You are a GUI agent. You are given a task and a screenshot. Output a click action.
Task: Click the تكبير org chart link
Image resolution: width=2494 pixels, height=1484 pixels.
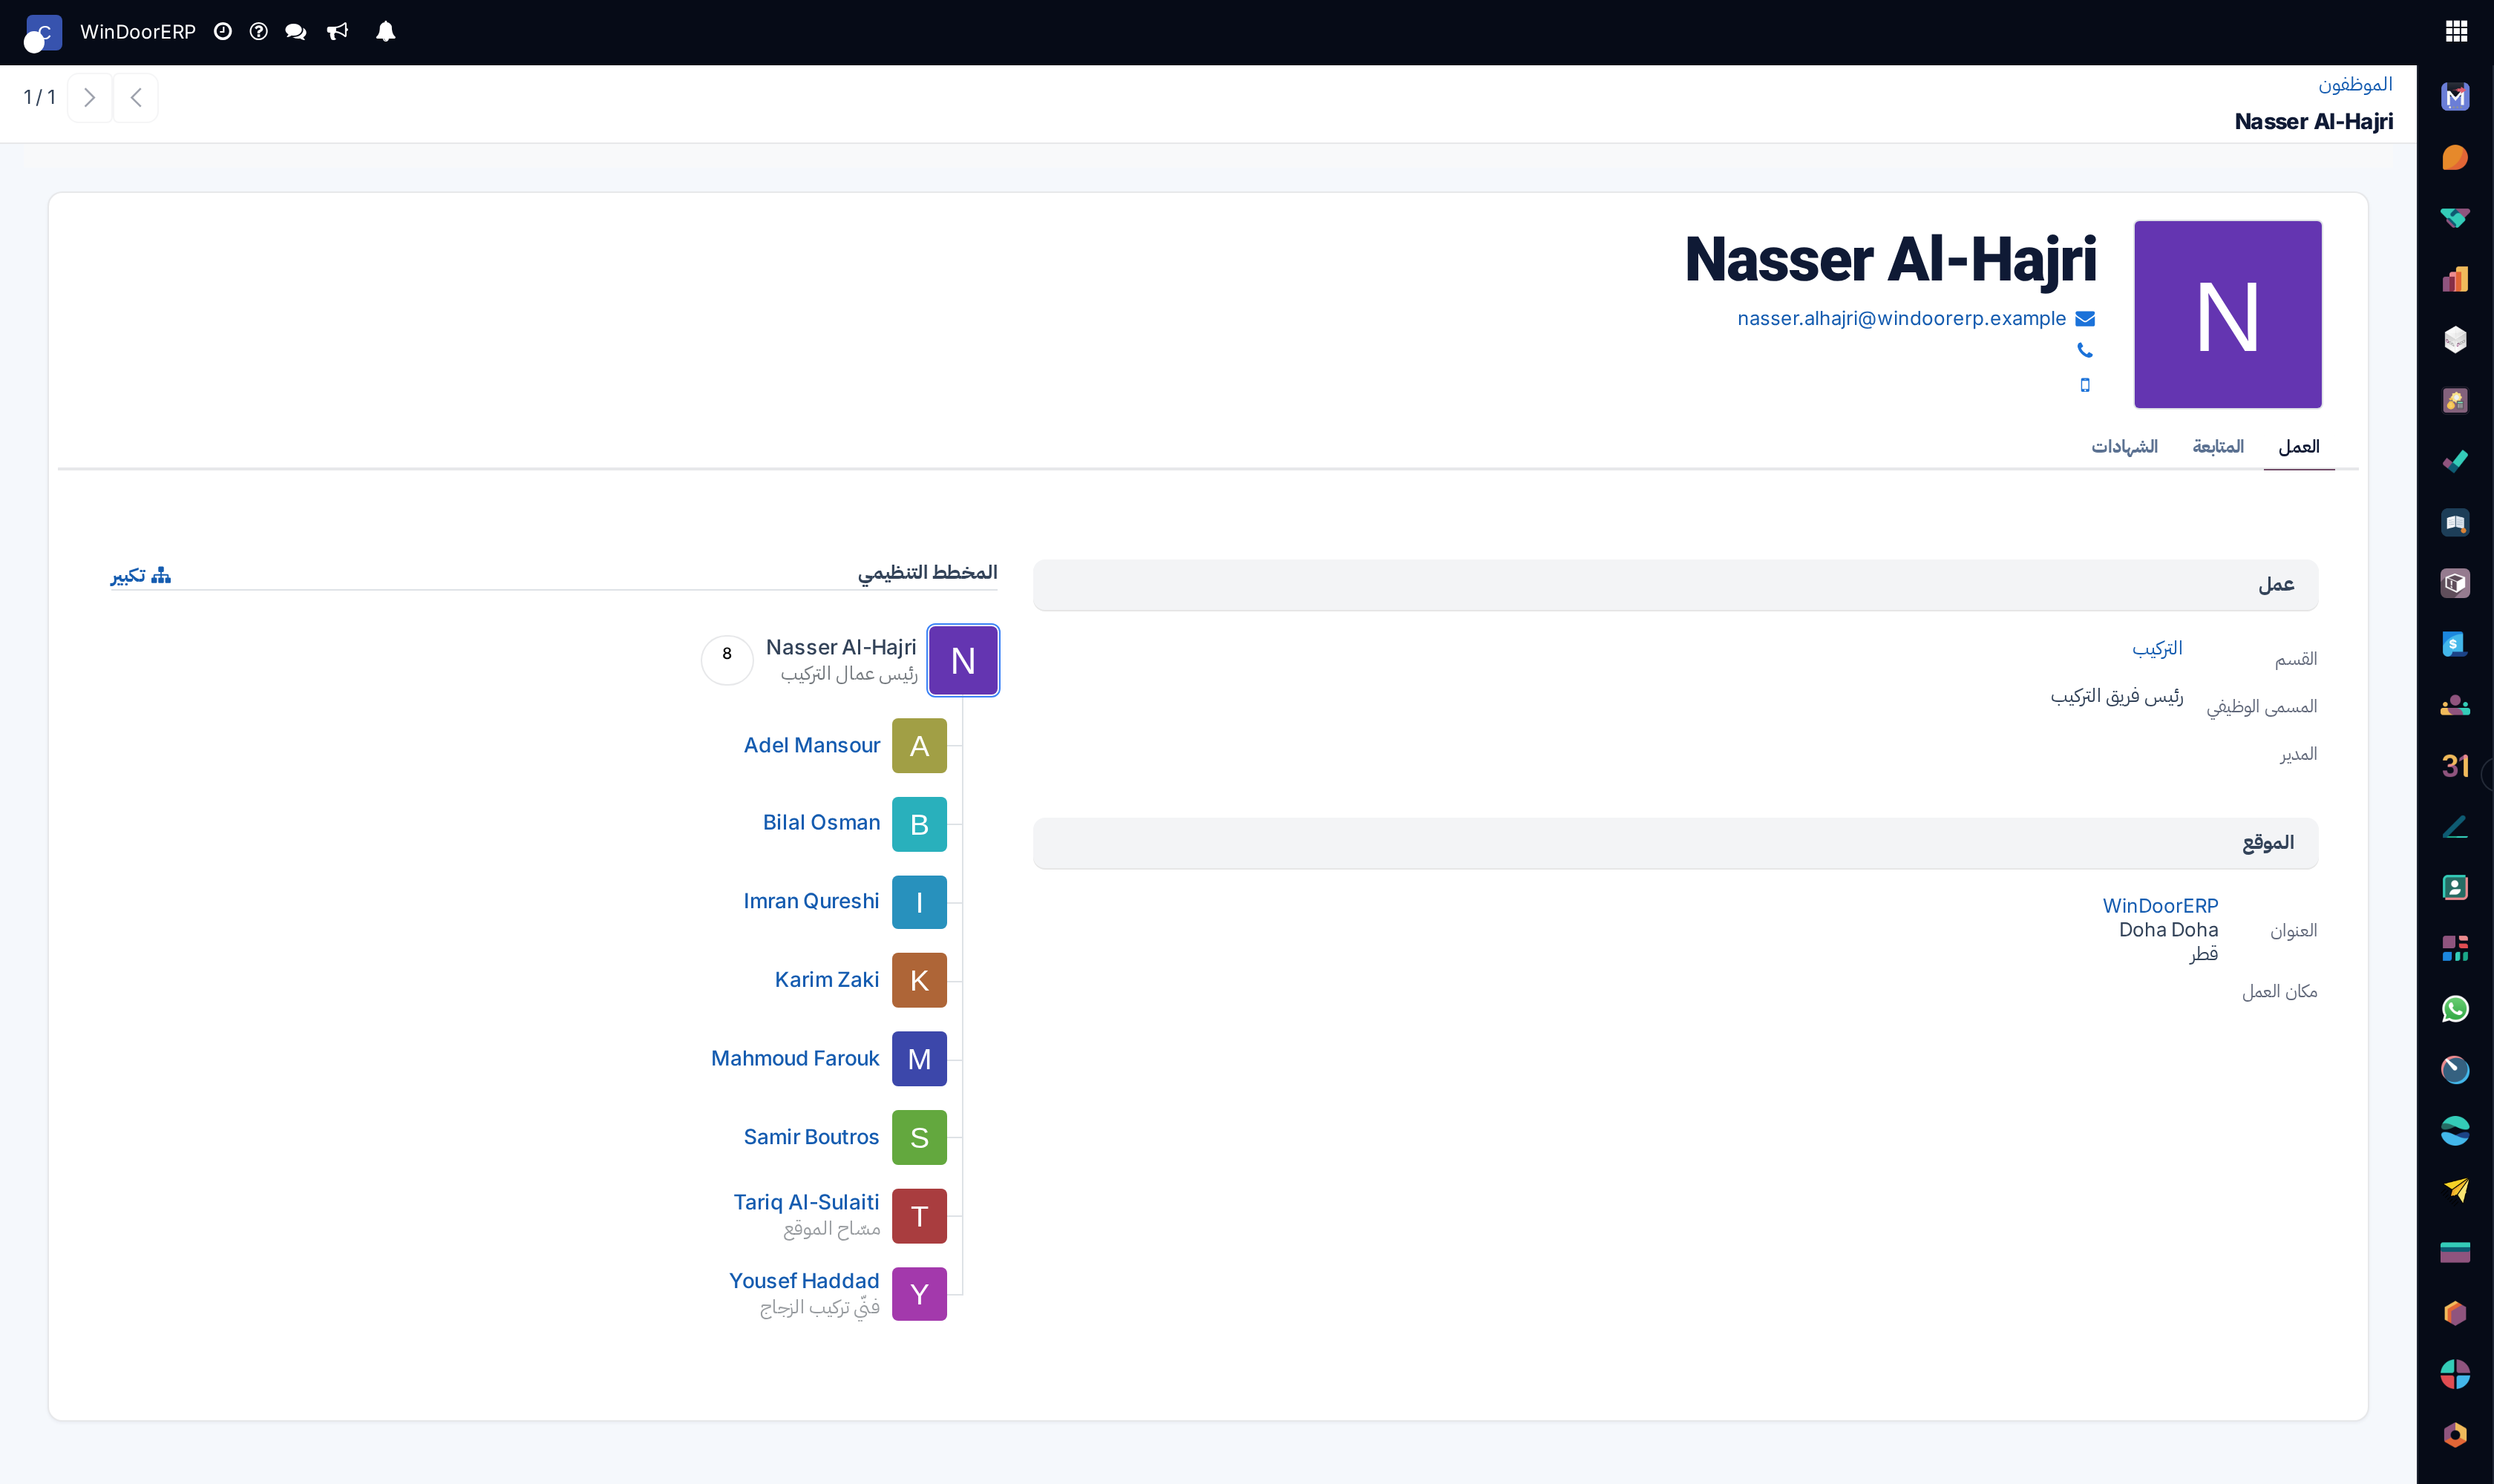(x=141, y=575)
